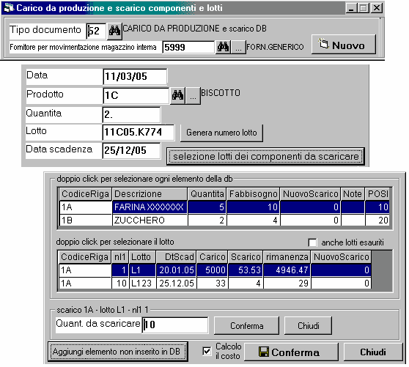Click binoculars search next to Fornitore 5999

(223, 47)
